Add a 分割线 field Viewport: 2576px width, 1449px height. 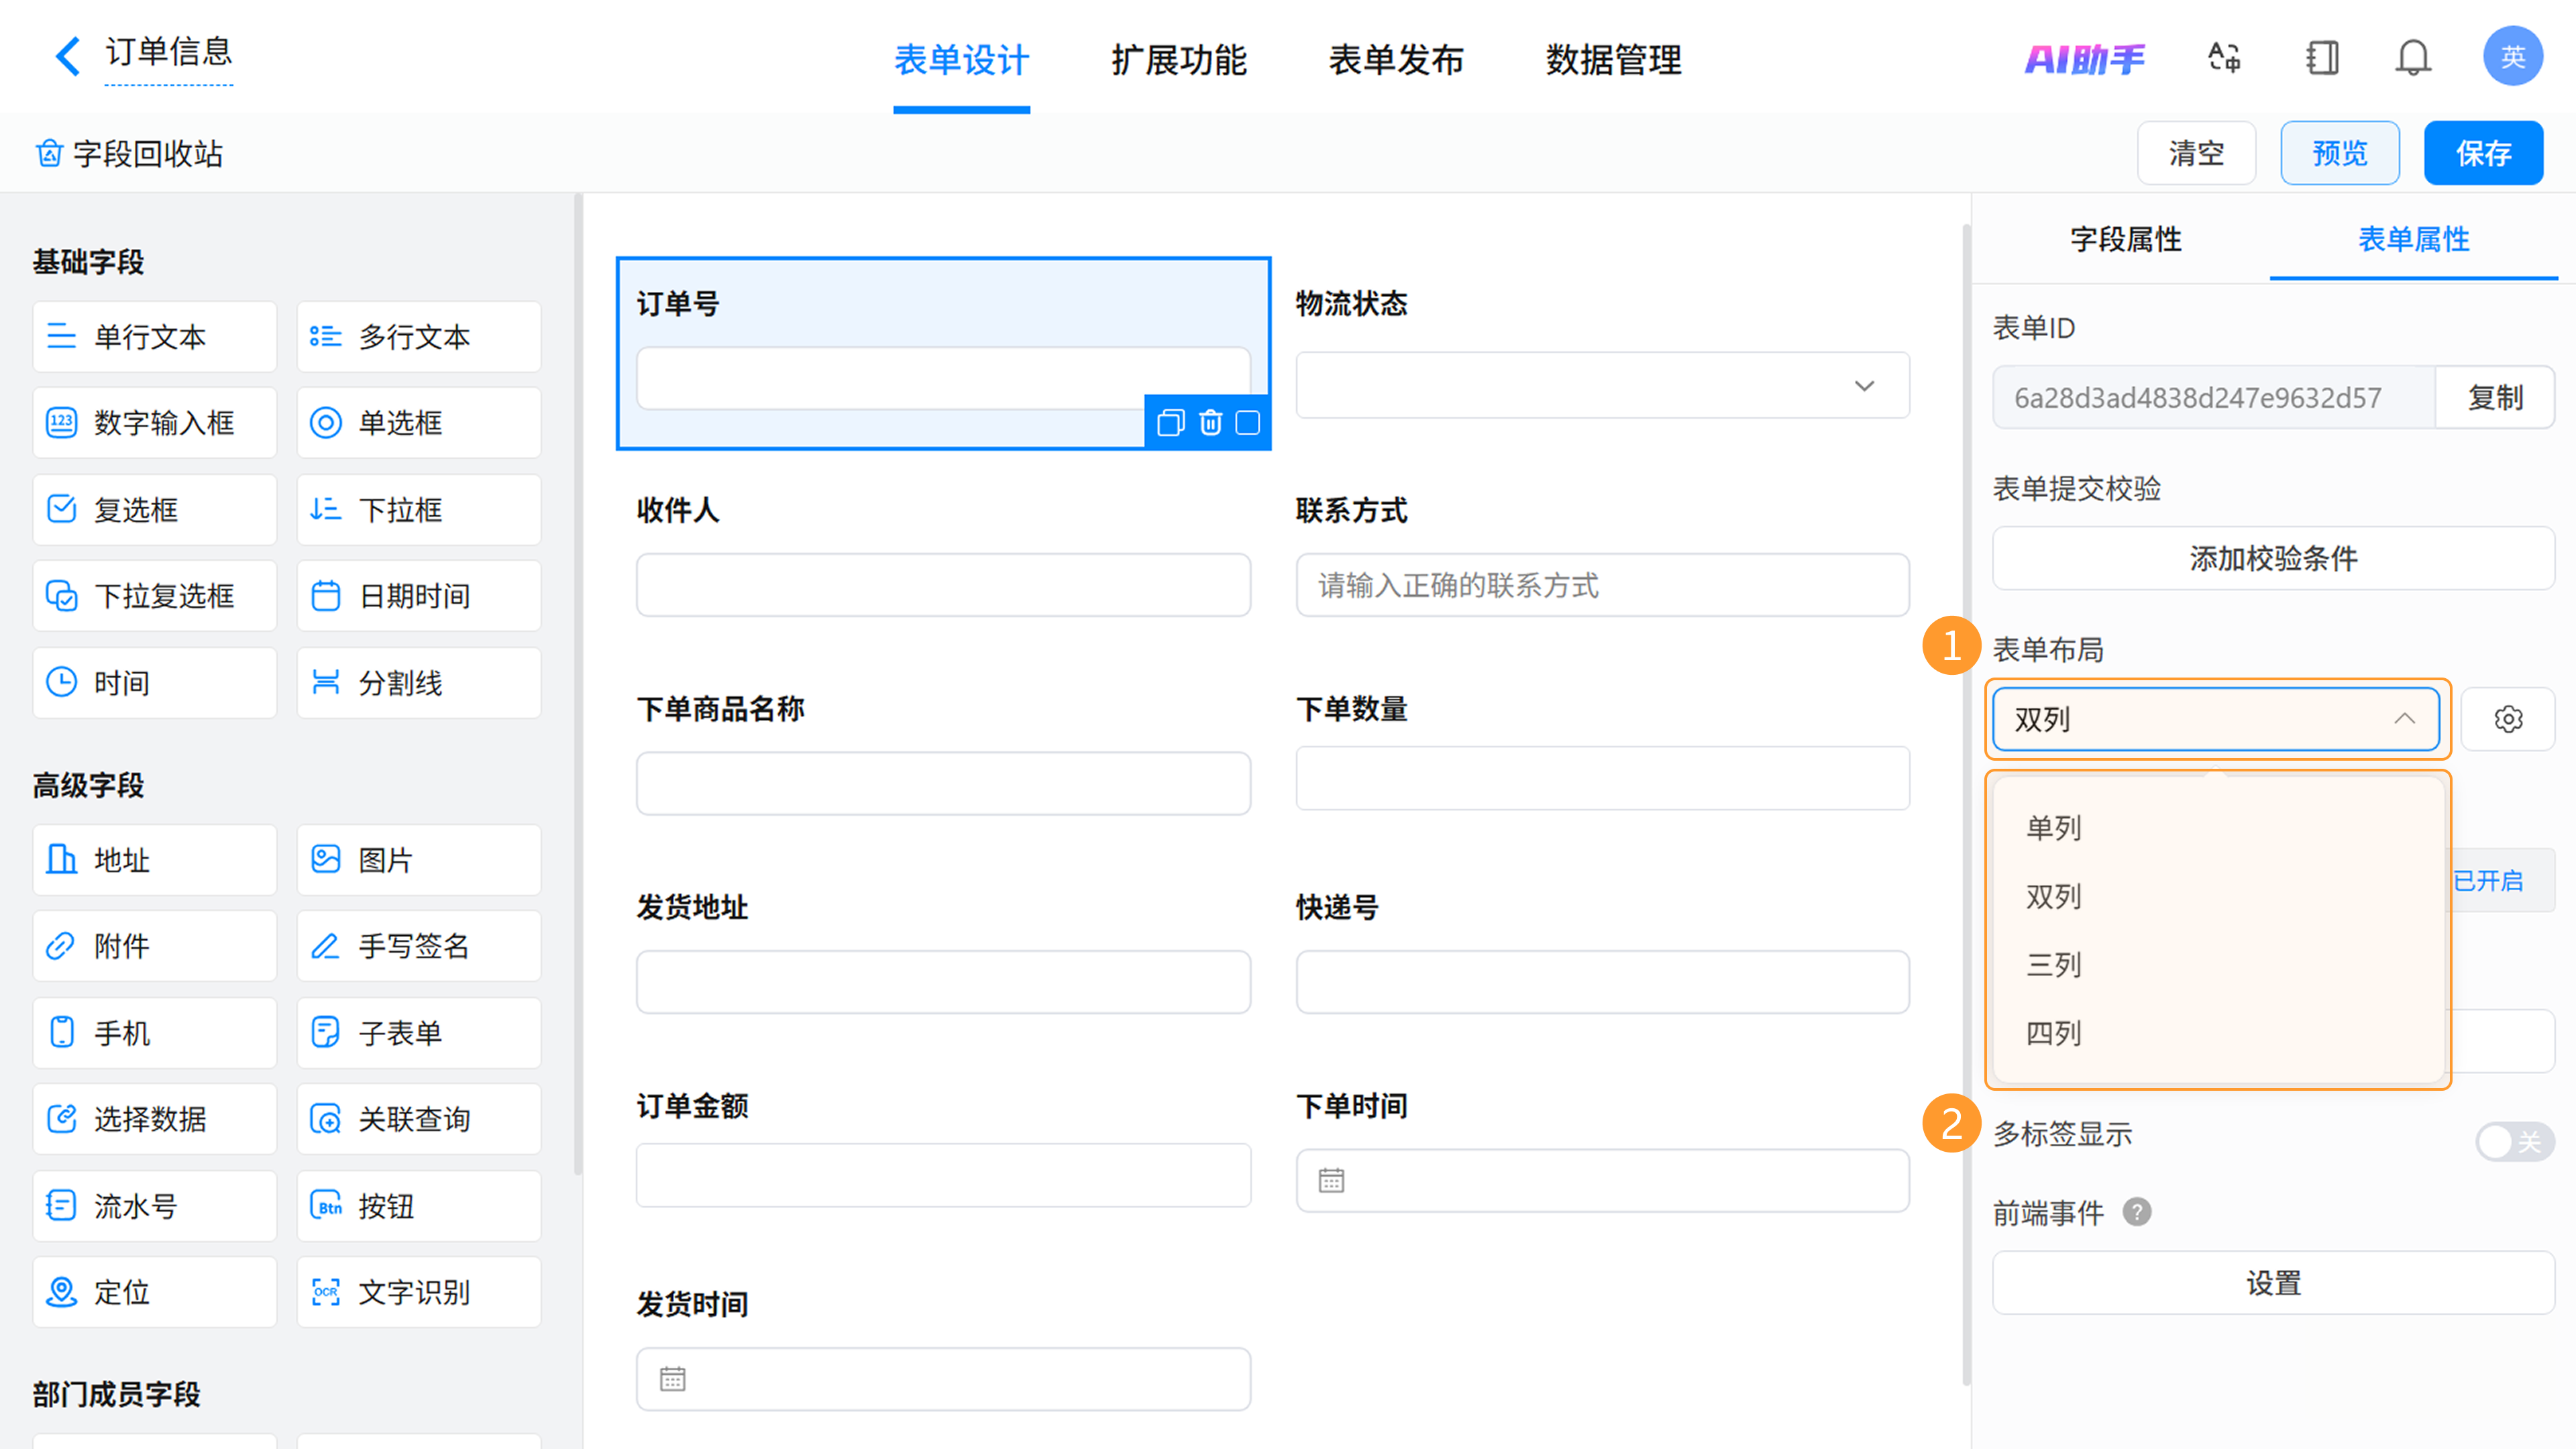click(419, 683)
